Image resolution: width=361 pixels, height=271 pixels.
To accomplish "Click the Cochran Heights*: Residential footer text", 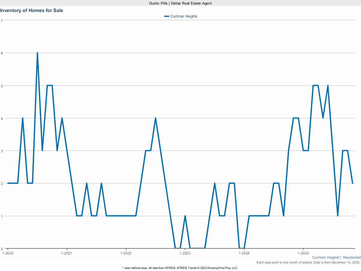I will pos(336,257).
